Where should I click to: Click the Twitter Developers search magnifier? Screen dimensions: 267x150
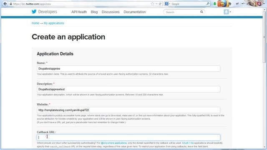202,12
